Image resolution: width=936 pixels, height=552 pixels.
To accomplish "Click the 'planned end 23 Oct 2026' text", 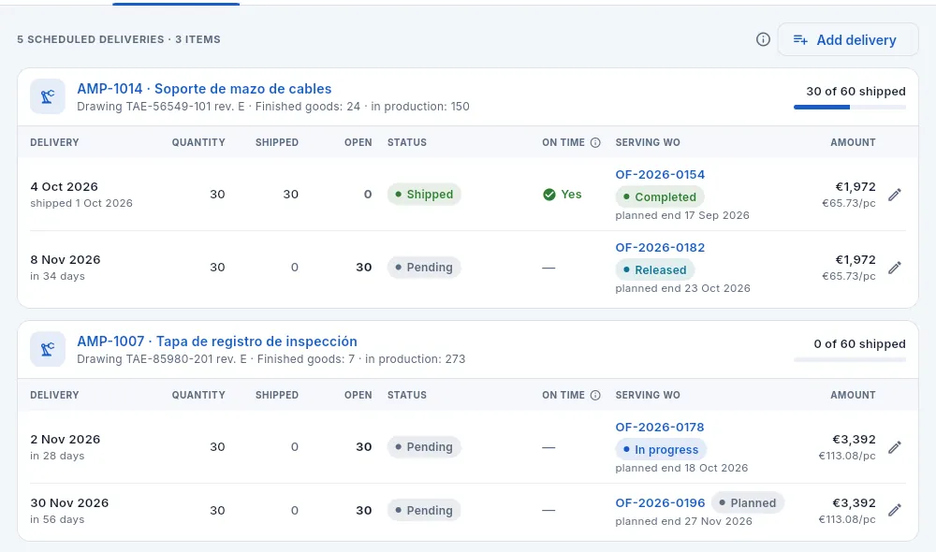I will point(683,288).
